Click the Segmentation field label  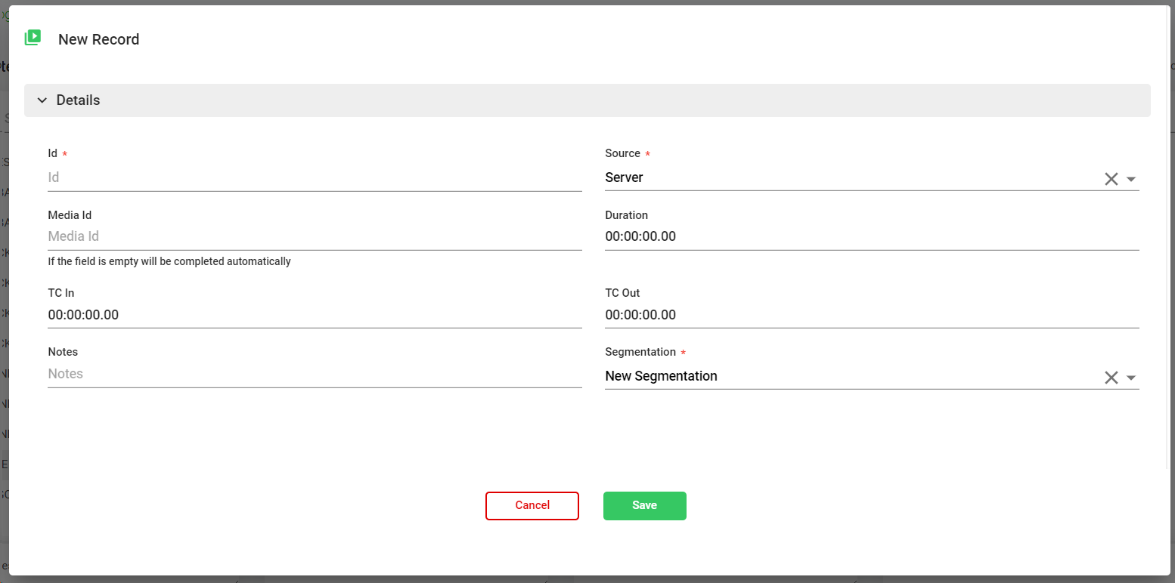pyautogui.click(x=640, y=352)
